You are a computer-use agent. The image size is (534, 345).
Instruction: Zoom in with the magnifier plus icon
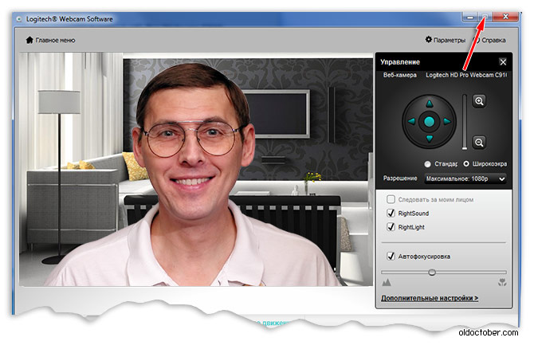pos(479,101)
